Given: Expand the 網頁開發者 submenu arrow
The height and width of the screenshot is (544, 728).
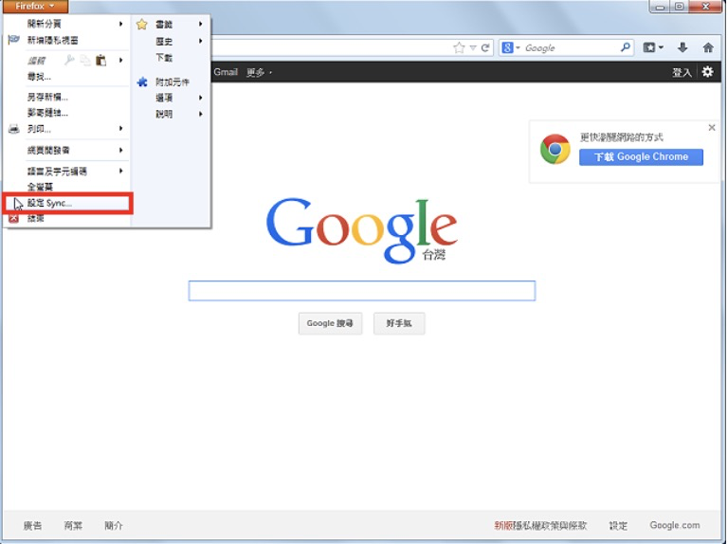Looking at the screenshot, I should 120,150.
